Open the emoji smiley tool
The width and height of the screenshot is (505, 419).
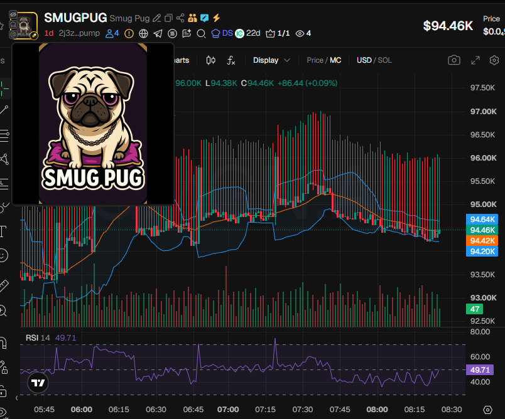click(x=3, y=256)
